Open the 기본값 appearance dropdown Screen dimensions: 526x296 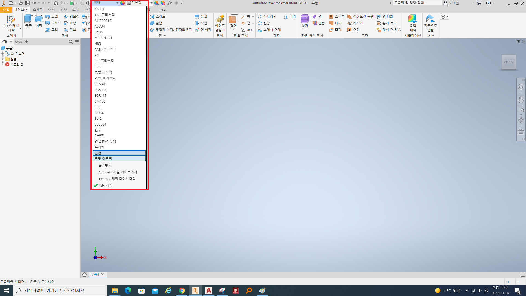pyautogui.click(x=151, y=3)
